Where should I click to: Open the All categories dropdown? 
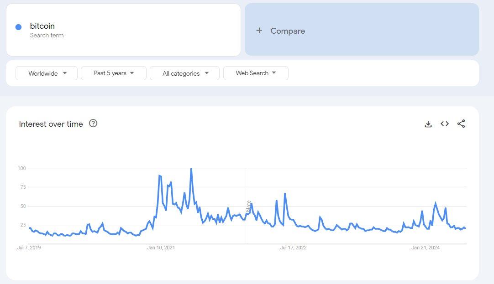point(185,73)
